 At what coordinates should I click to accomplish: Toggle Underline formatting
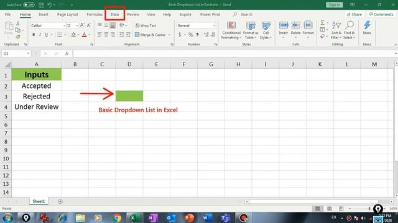coord(46,35)
